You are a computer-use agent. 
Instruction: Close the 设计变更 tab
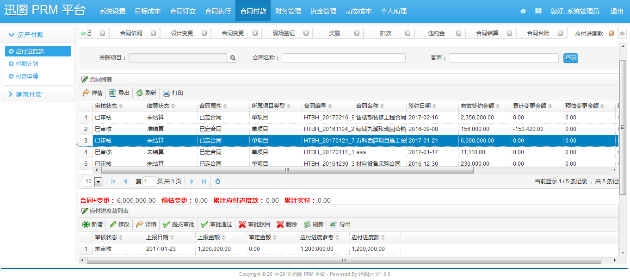204,33
